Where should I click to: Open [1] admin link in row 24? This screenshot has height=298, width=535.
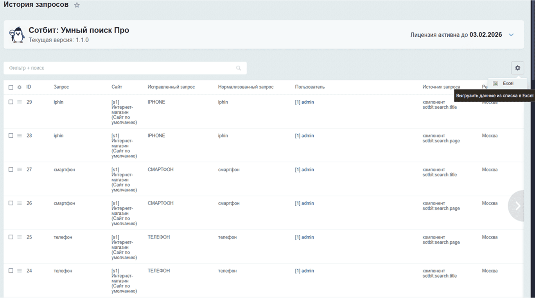click(304, 271)
